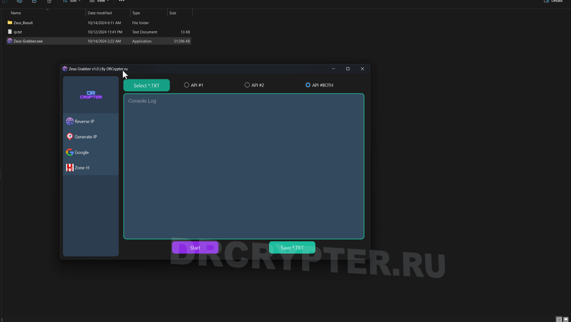Click the 'File folder' type cell

(x=141, y=23)
